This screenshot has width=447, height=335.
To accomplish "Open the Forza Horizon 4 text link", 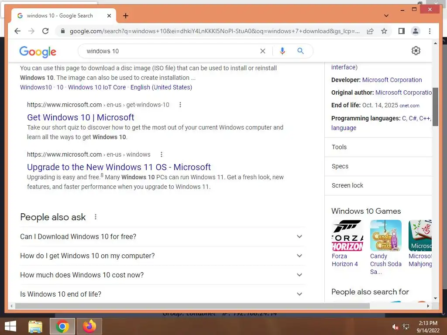I will [x=345, y=260].
